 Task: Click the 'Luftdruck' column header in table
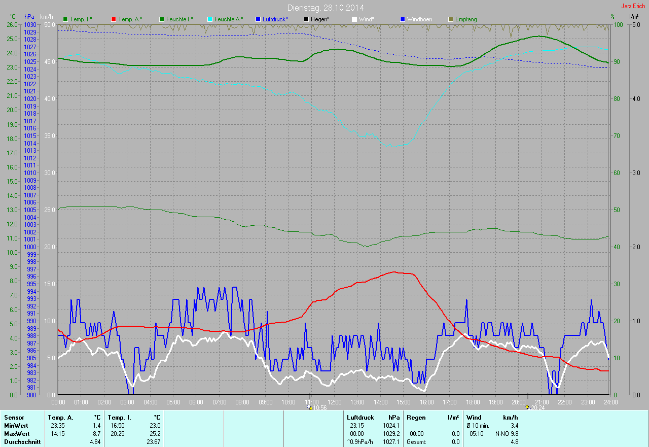point(360,418)
